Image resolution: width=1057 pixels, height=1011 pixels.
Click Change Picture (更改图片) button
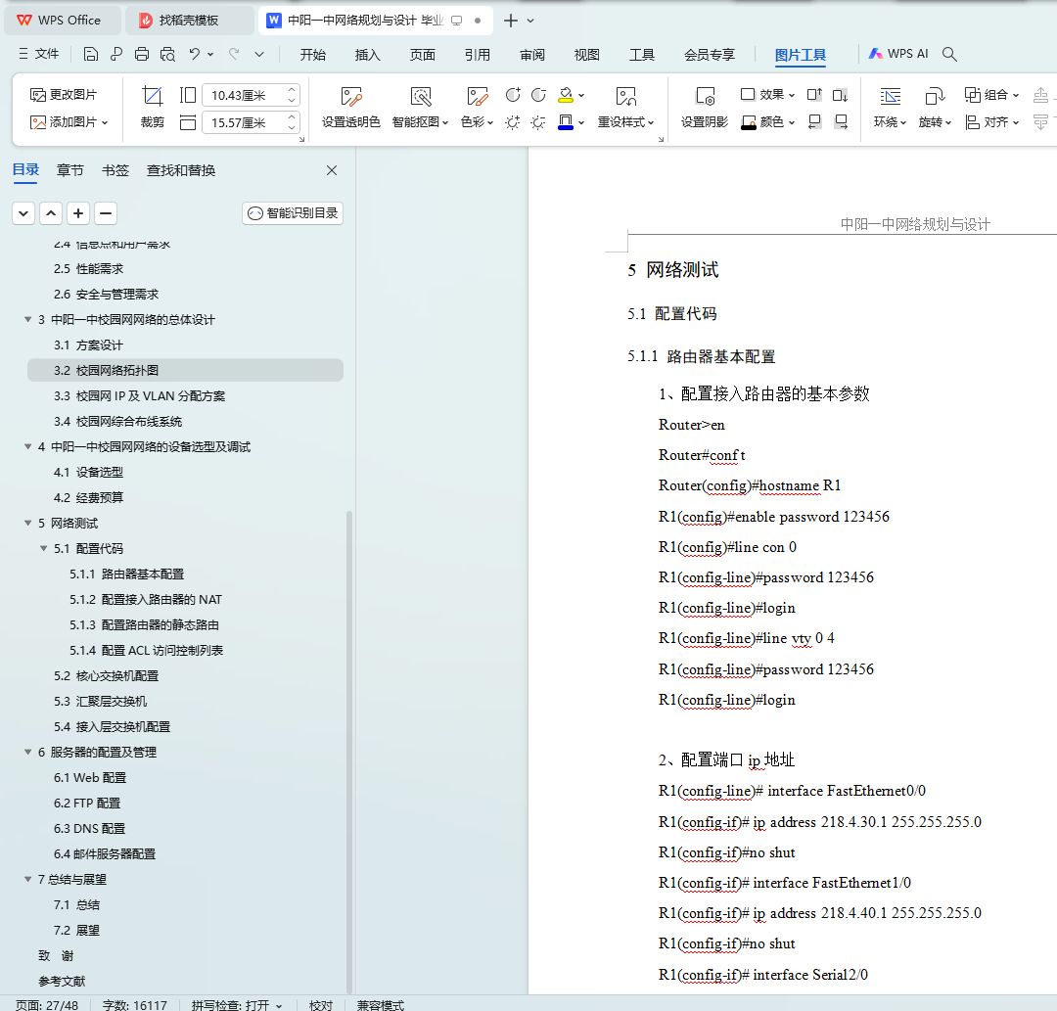click(64, 94)
